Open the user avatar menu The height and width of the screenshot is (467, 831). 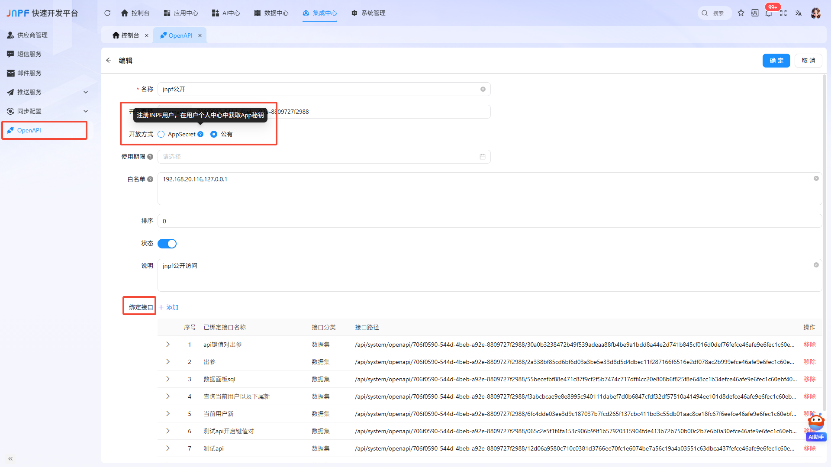coord(816,13)
